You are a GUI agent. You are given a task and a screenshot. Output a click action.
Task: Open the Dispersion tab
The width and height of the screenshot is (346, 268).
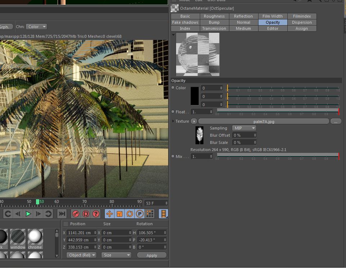(x=302, y=22)
